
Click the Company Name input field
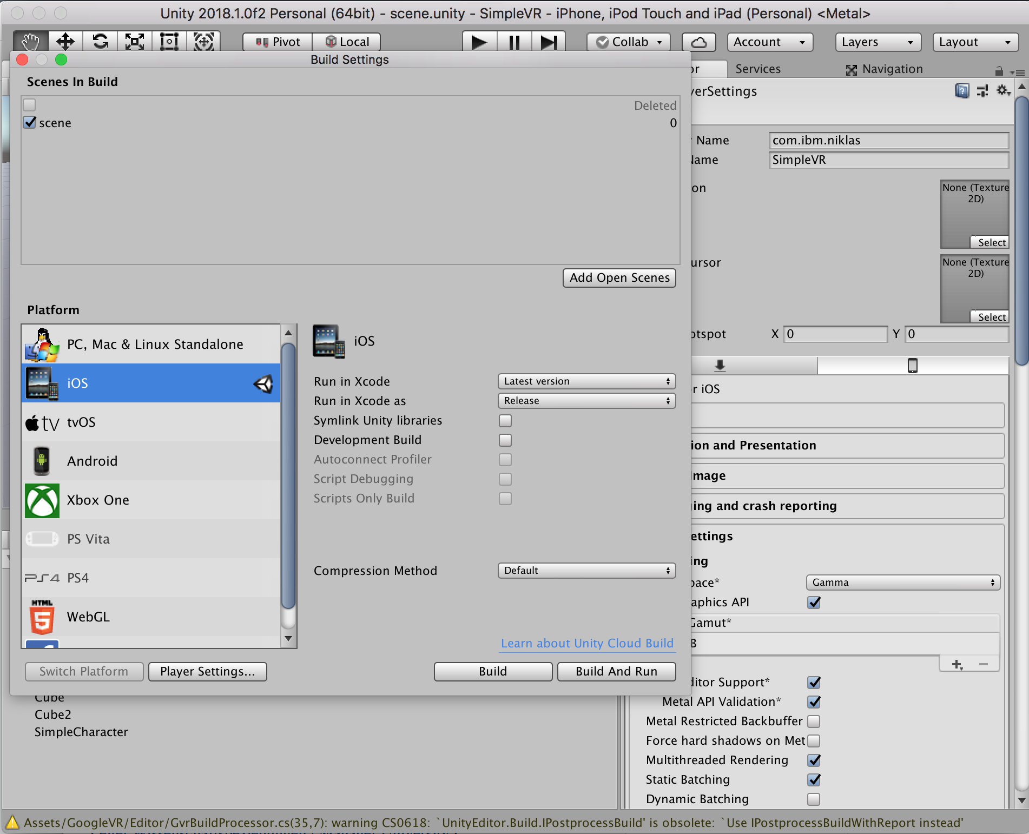pyautogui.click(x=889, y=140)
